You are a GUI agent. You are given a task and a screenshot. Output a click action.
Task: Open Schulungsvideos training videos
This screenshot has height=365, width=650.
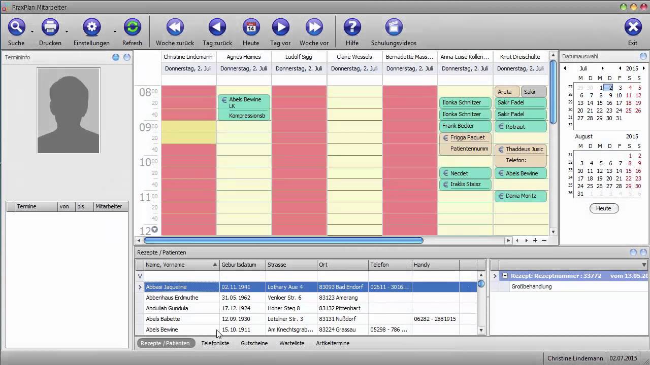[x=394, y=27]
